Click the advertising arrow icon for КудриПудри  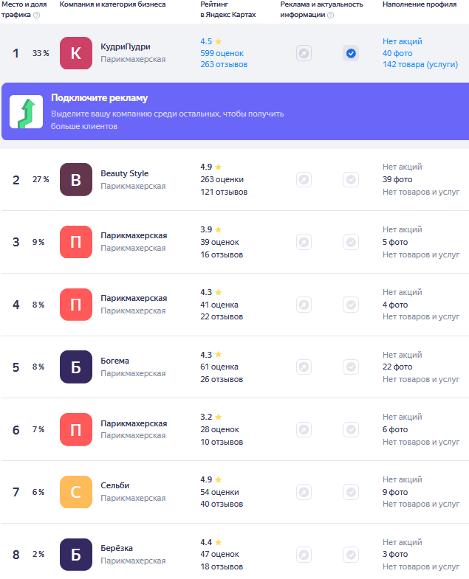tap(304, 54)
